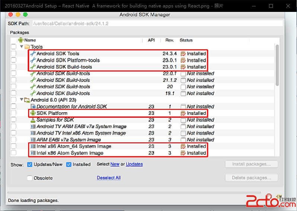The width and height of the screenshot is (297, 211).
Task: Click the New link to select new packages
Action: click(x=115, y=164)
